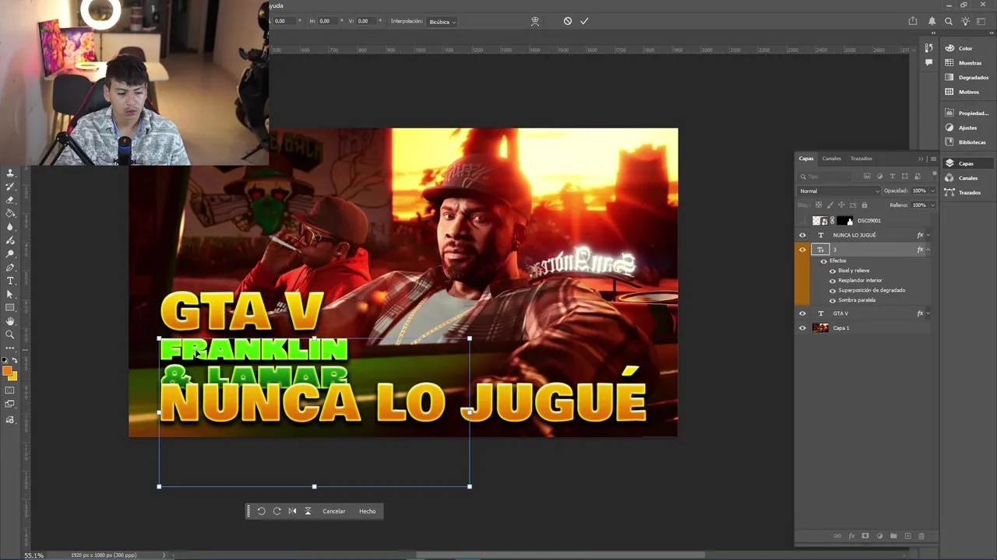
Task: Select the Hand tool
Action: pyautogui.click(x=10, y=321)
